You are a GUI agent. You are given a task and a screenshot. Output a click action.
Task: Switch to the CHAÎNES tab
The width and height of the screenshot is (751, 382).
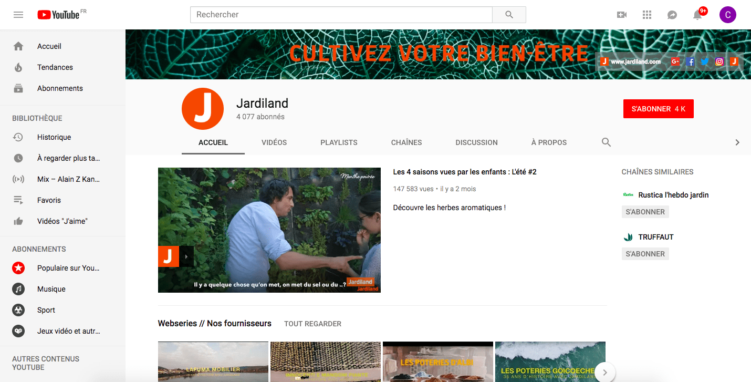click(406, 142)
